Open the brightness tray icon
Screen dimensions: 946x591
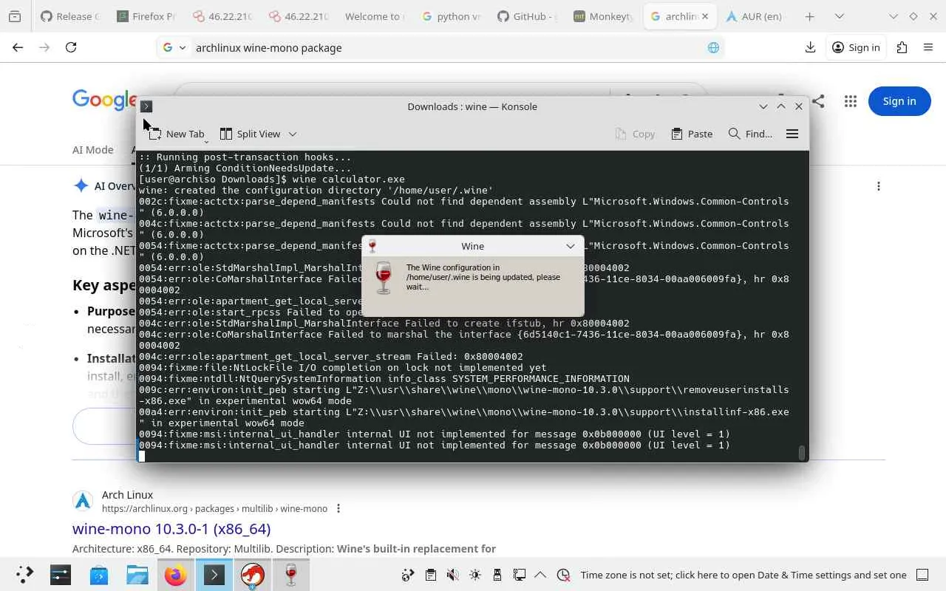click(474, 575)
